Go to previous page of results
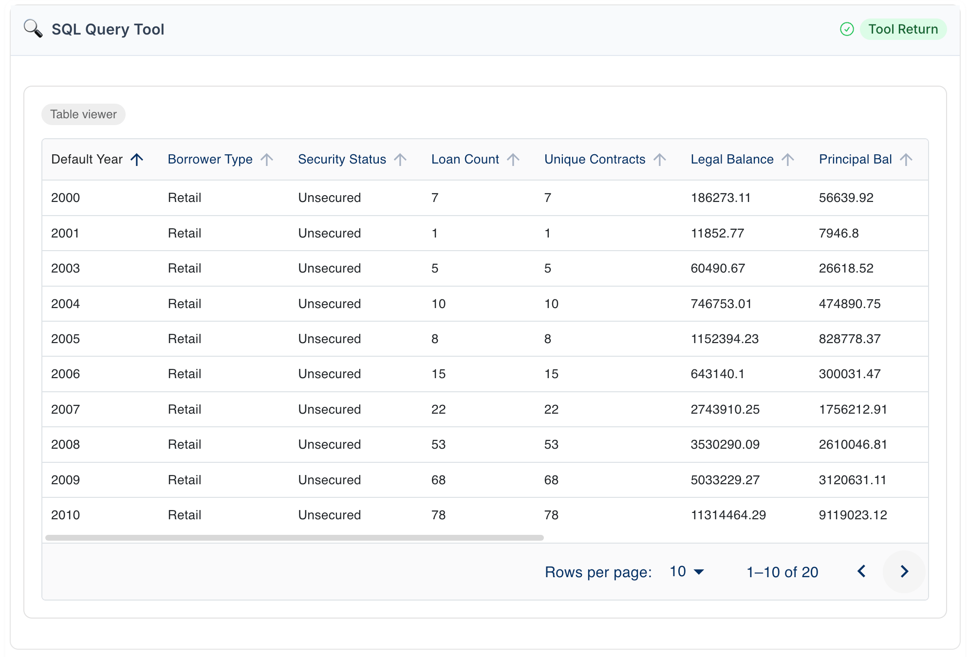The image size is (968, 657). point(861,571)
